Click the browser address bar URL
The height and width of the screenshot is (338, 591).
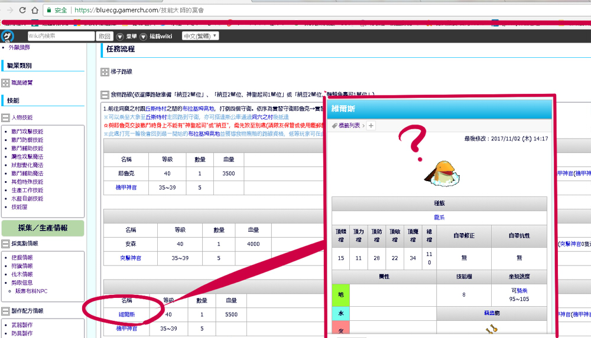tap(139, 10)
